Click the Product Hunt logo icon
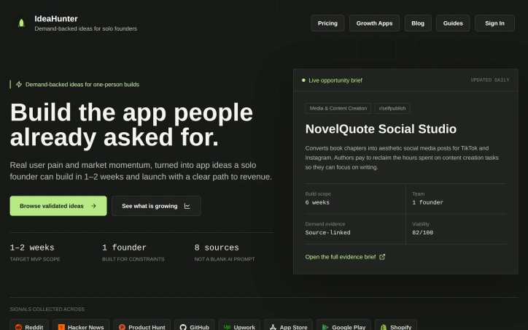The width and height of the screenshot is (528, 330). [122, 327]
